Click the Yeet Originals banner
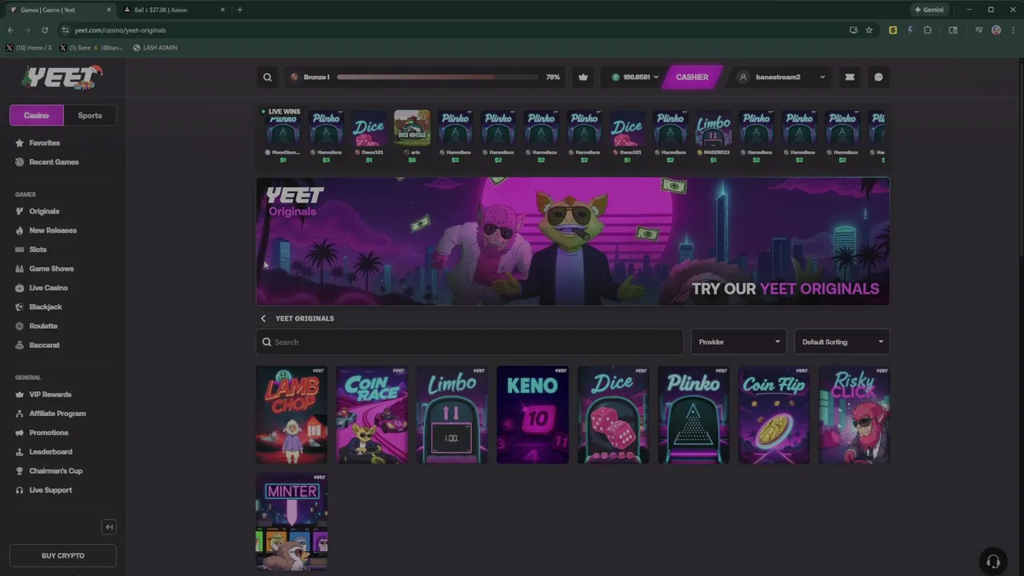The image size is (1024, 576). (573, 241)
